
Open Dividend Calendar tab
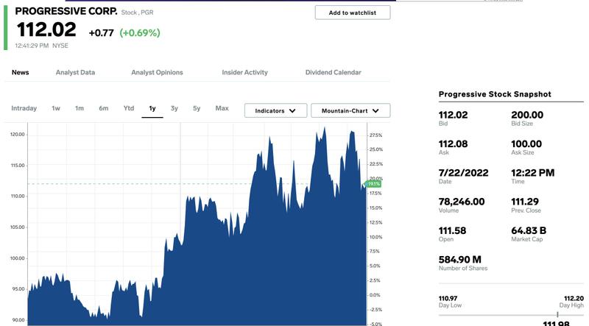click(x=334, y=73)
